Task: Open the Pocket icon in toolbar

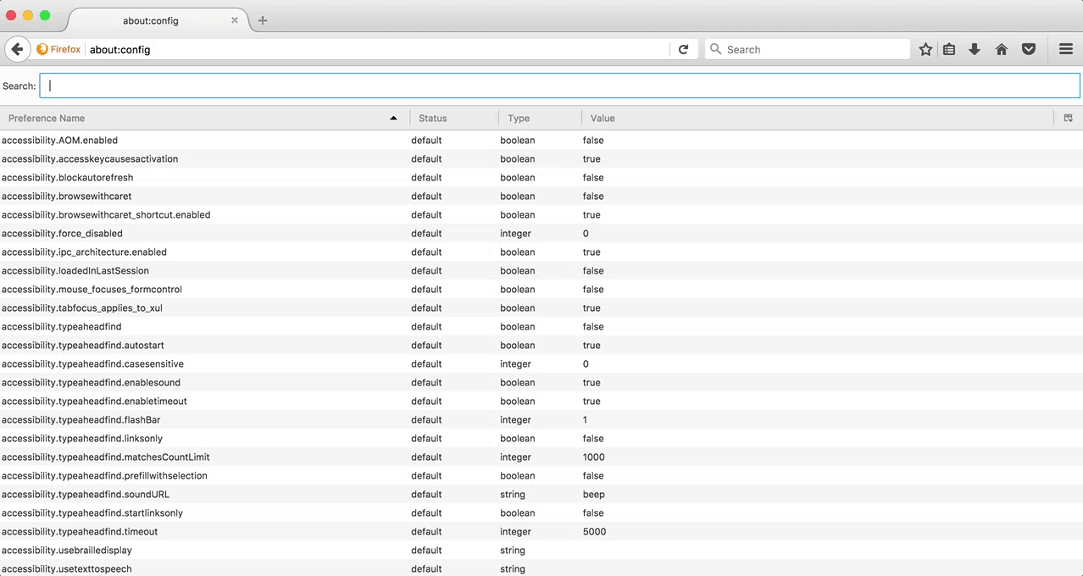Action: (1028, 49)
